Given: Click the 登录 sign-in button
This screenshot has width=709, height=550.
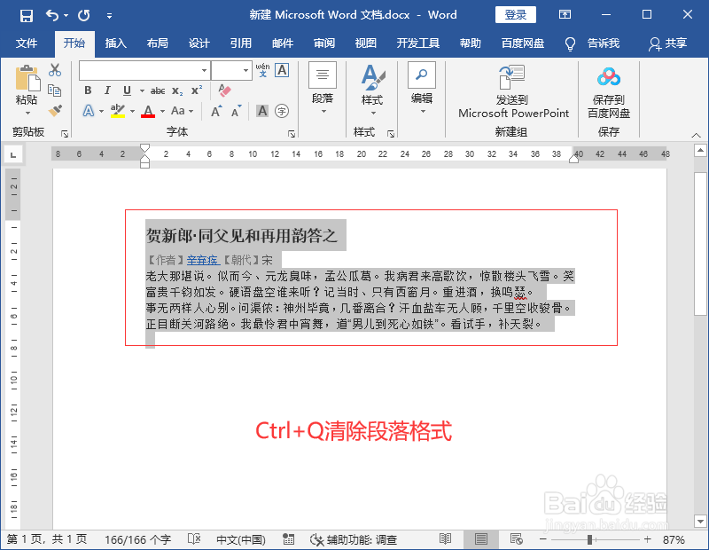Looking at the screenshot, I should [x=516, y=15].
